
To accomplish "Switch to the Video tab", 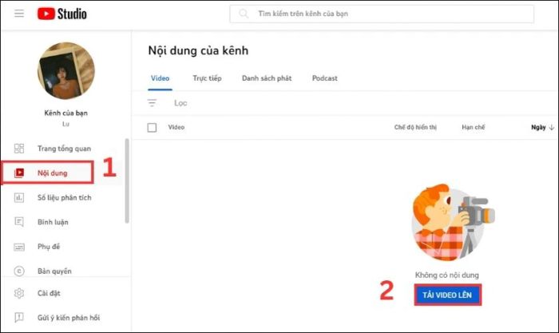I will [160, 78].
